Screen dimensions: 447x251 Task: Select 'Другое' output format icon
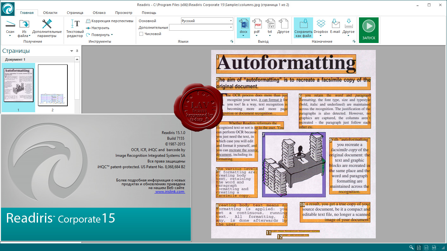[283, 24]
